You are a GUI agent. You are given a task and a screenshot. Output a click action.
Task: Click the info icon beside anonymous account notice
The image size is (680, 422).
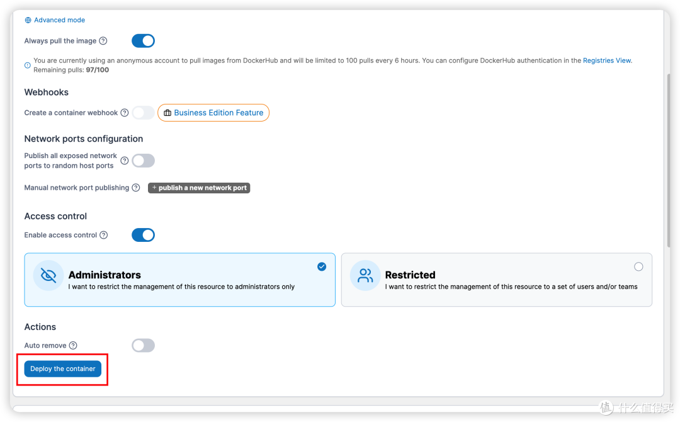pos(28,65)
